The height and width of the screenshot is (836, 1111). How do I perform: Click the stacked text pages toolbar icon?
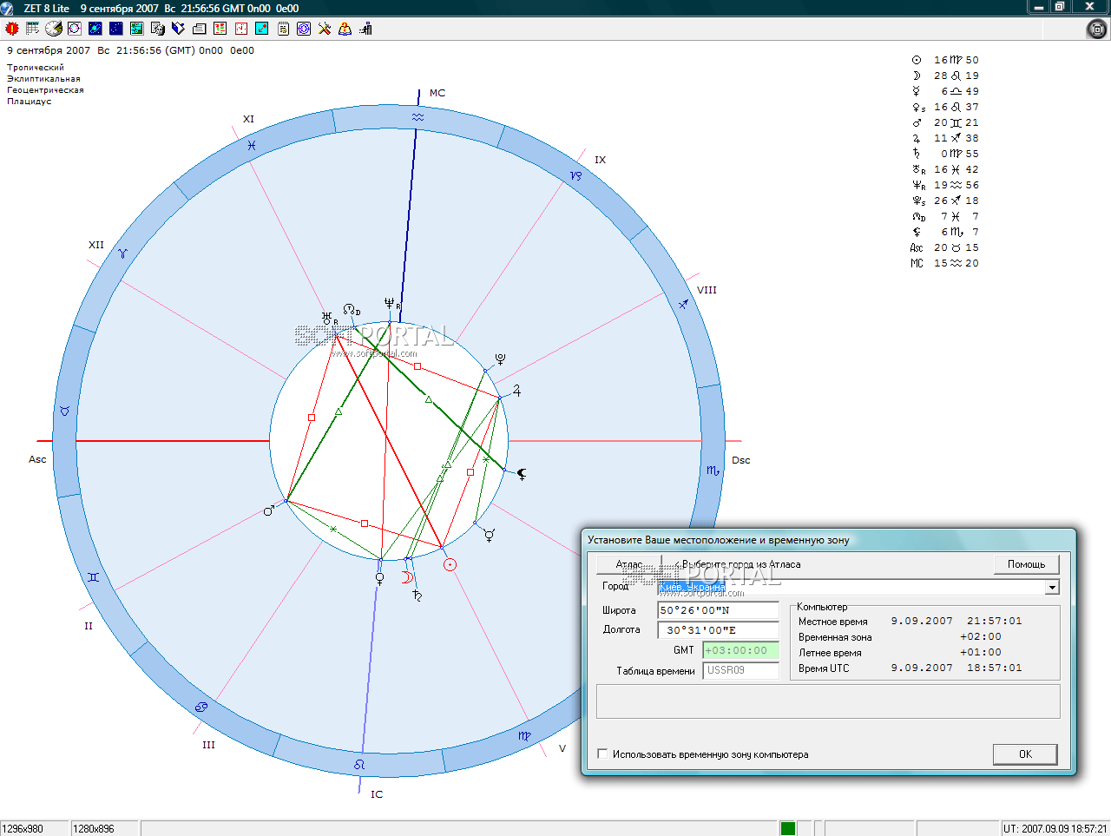(200, 29)
